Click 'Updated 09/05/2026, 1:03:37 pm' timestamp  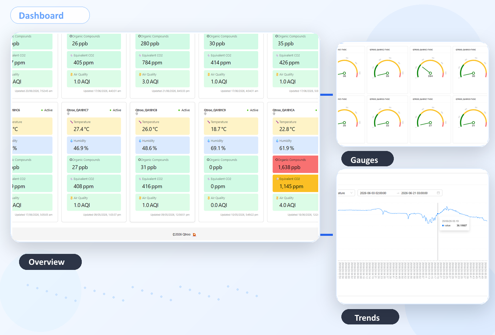click(x=102, y=215)
